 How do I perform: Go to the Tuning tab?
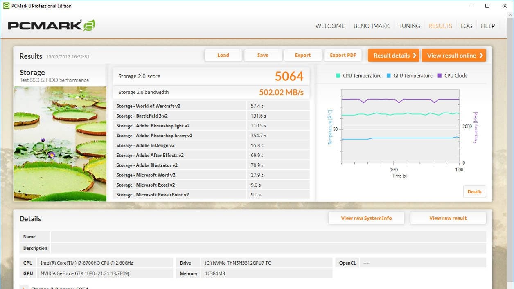pos(409,26)
